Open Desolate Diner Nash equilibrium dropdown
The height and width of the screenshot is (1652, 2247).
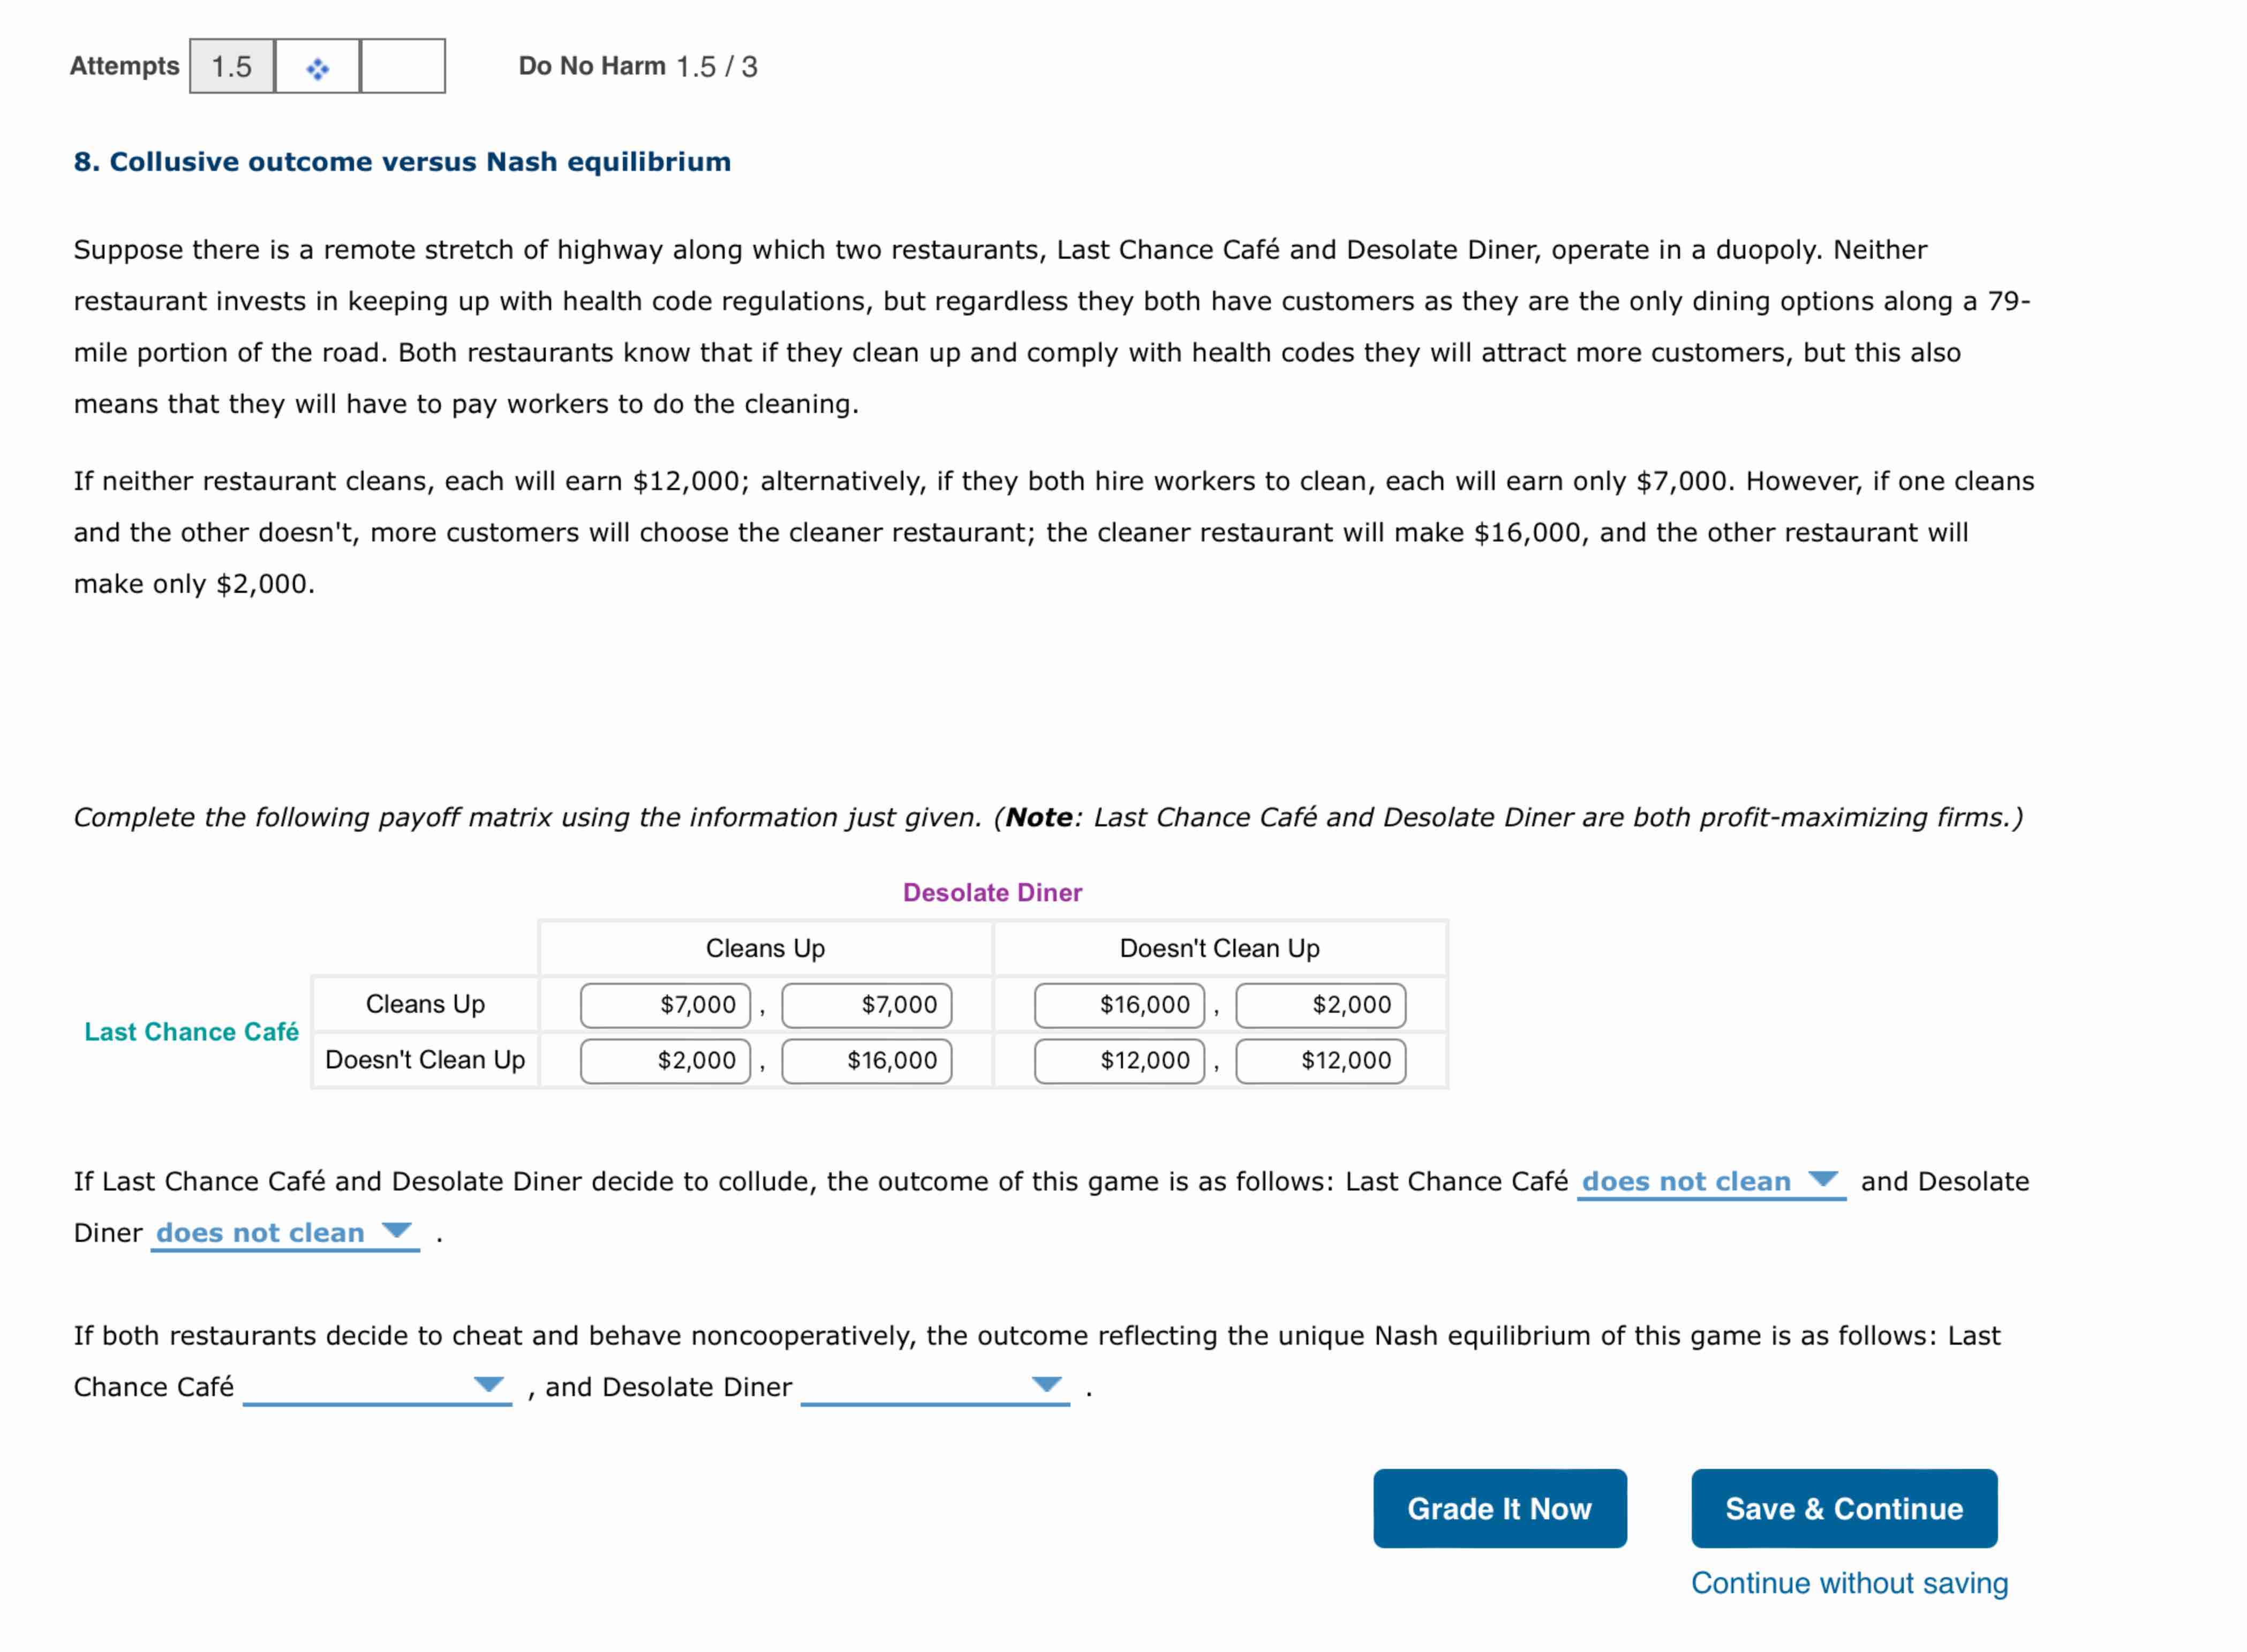pyautogui.click(x=934, y=1387)
